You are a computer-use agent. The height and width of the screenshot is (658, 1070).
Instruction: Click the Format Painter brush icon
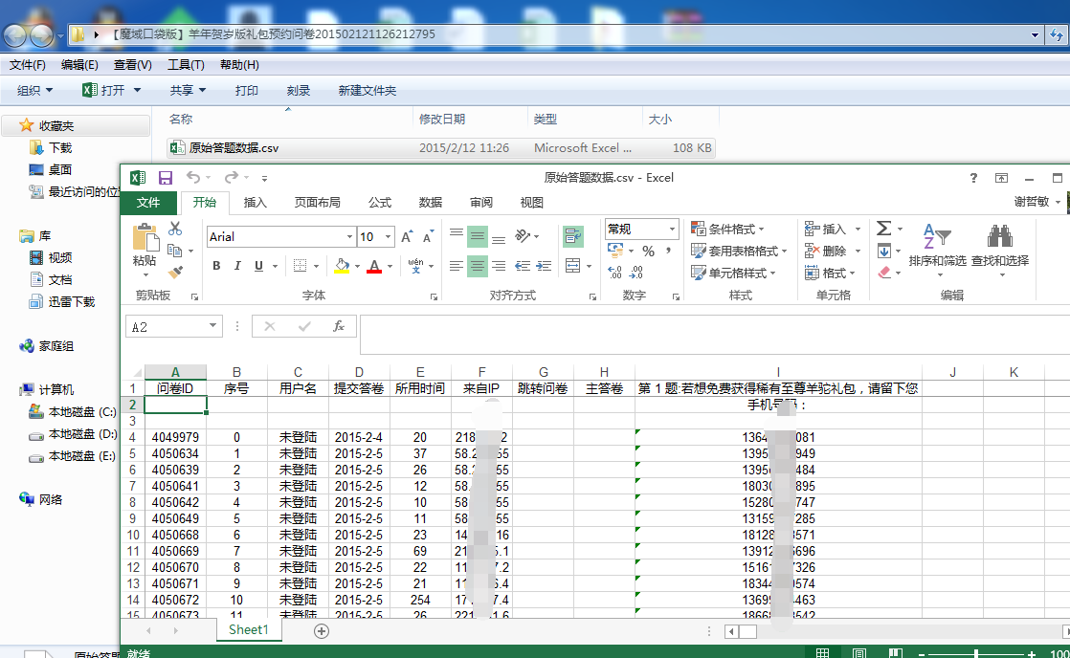[x=175, y=272]
